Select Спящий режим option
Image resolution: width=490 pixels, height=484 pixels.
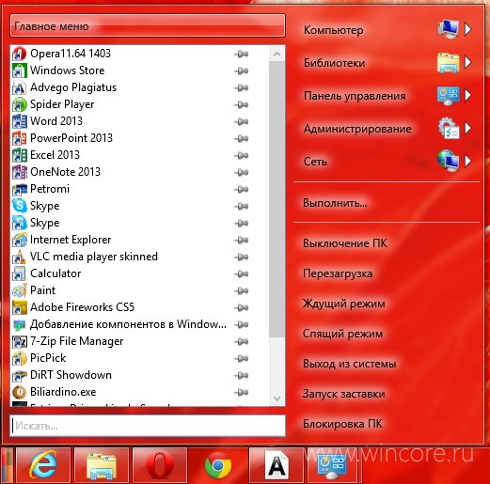click(x=342, y=334)
